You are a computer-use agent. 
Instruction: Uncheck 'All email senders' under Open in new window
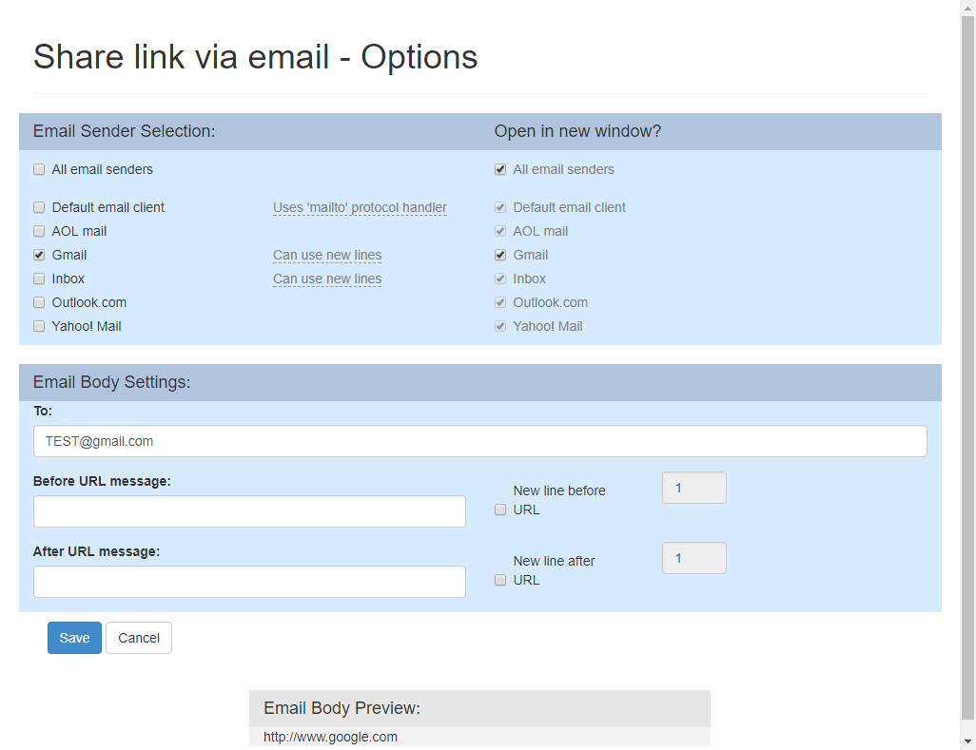pos(500,169)
